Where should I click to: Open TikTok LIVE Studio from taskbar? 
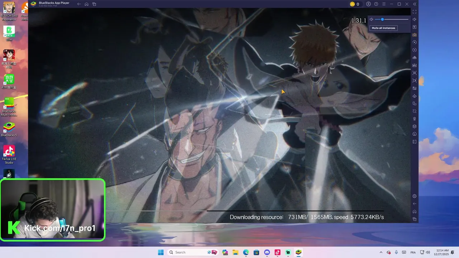[x=278, y=252]
